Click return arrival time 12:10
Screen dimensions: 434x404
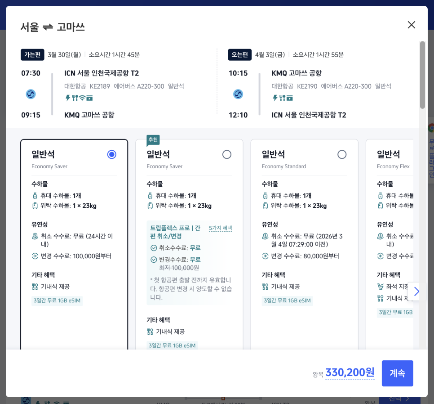238,115
